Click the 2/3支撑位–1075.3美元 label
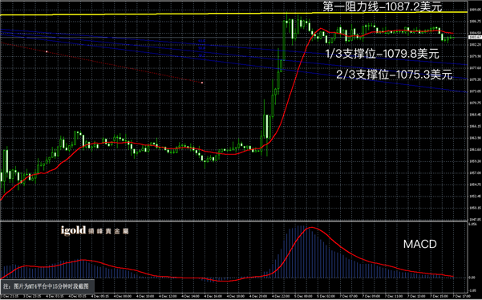This screenshot has height=300, width=482. [x=395, y=75]
